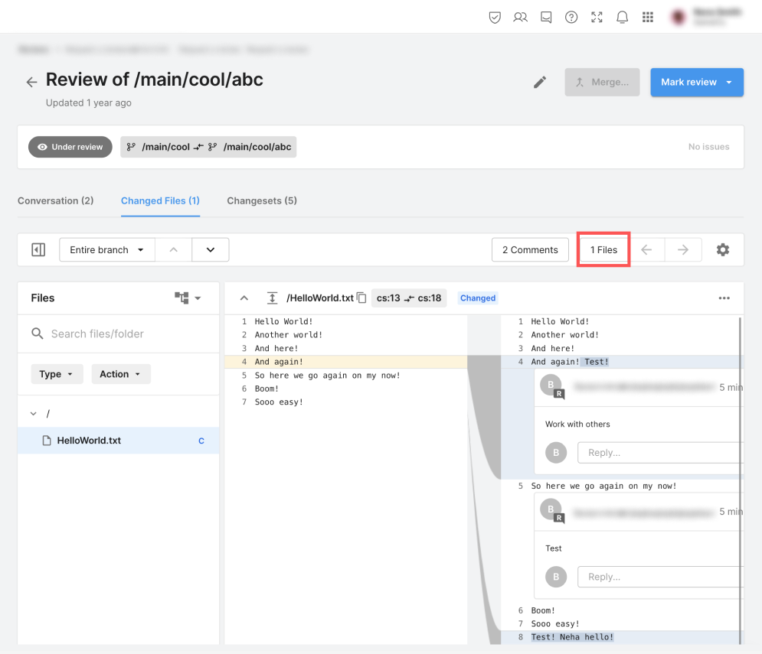Collapse the HelloWorld.txt diff chevron

click(x=244, y=298)
